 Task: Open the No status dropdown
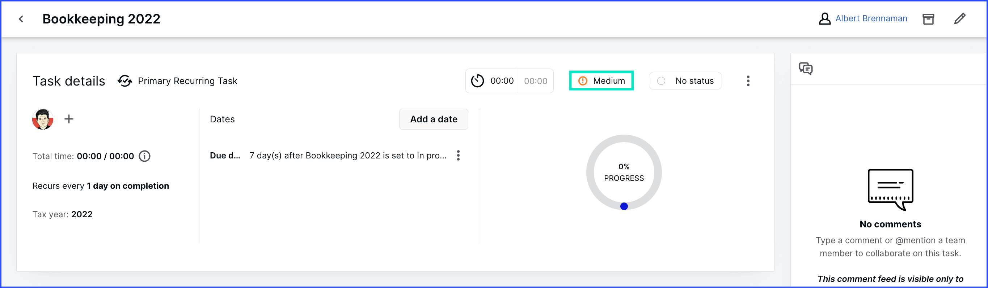tap(685, 81)
